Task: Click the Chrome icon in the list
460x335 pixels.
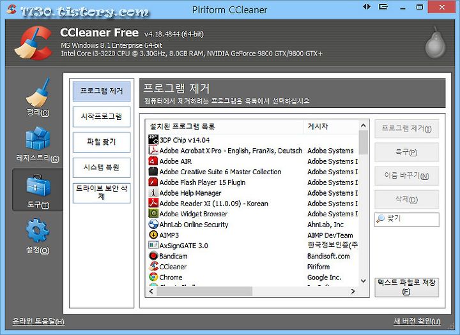Action: pyautogui.click(x=153, y=277)
